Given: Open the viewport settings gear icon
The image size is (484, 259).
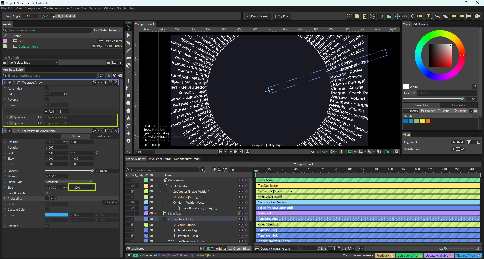Looking at the screenshot, I should pyautogui.click(x=397, y=152).
